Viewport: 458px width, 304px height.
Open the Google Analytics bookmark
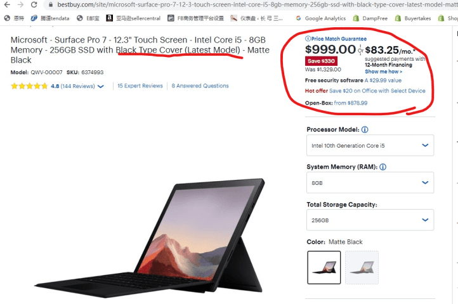320,18
